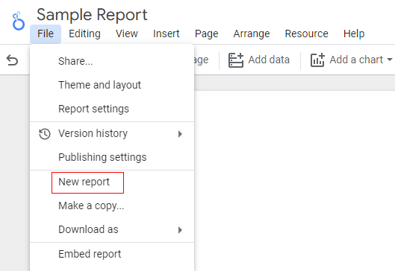Open the Add a chart dropdown arrow
This screenshot has height=271, width=395.
pyautogui.click(x=390, y=60)
